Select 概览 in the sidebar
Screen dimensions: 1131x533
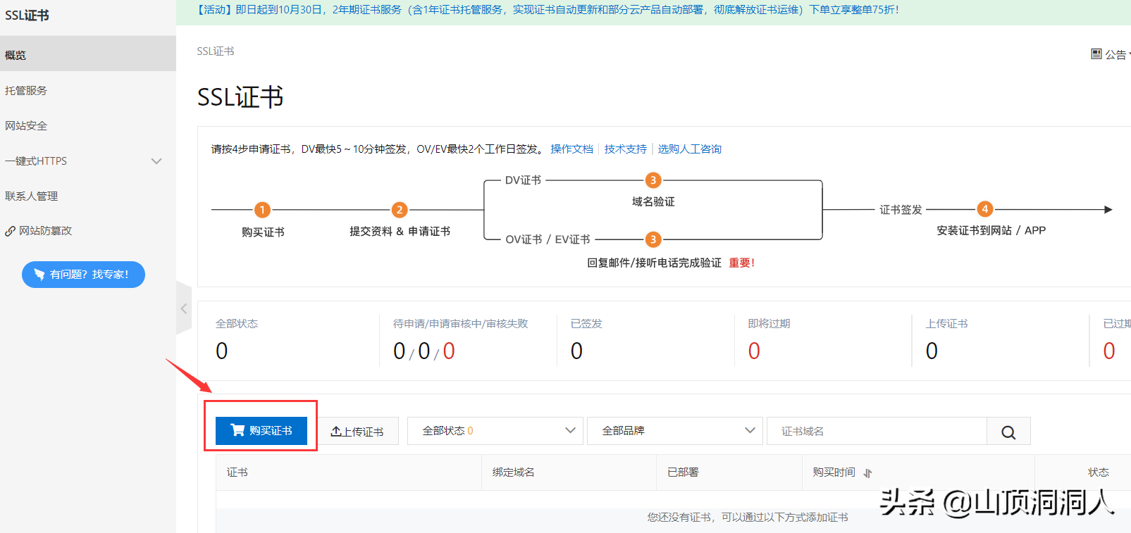pyautogui.click(x=88, y=55)
